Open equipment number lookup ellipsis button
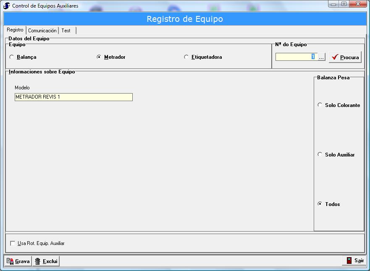 coord(321,57)
